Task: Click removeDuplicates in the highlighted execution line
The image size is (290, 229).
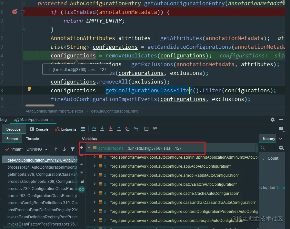Action: pyautogui.click(x=131, y=55)
